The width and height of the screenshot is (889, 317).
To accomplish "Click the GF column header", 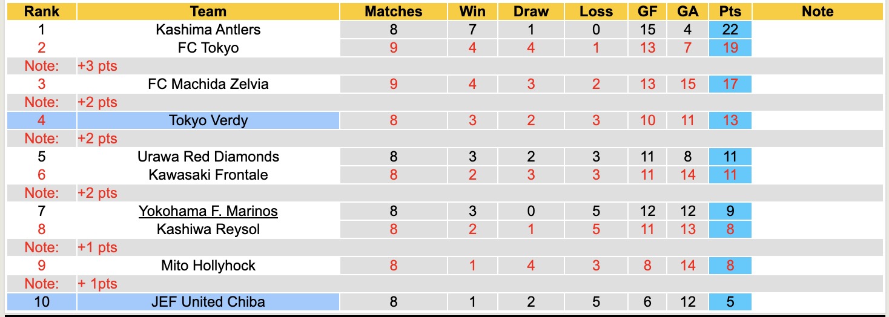I will tap(647, 11).
